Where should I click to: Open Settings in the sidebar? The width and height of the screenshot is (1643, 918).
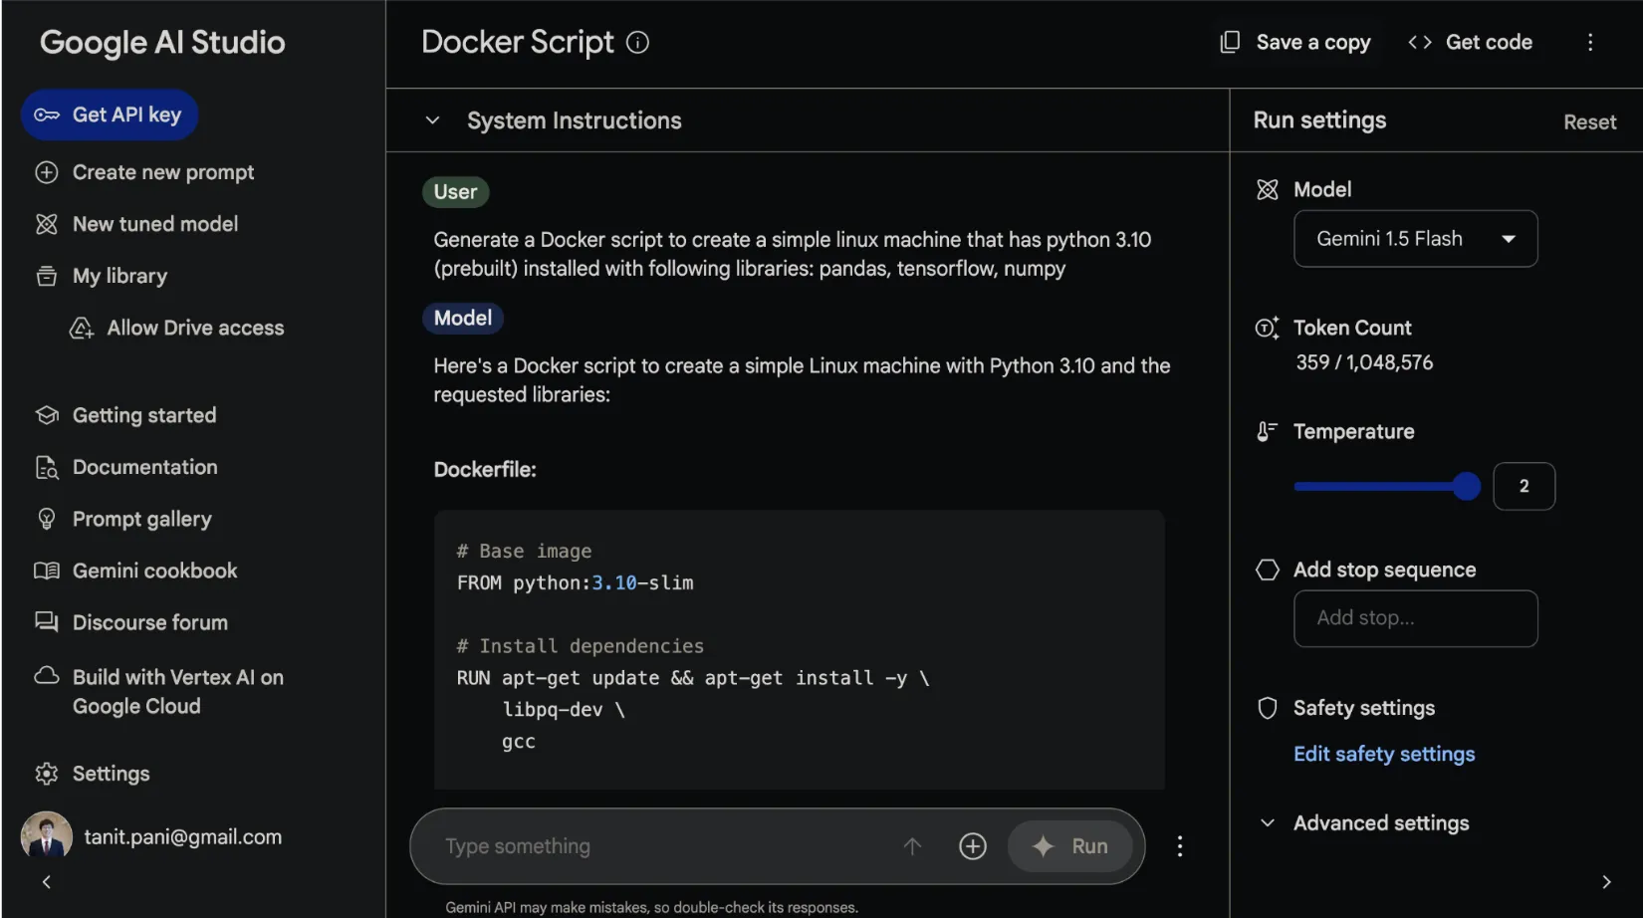pyautogui.click(x=112, y=774)
